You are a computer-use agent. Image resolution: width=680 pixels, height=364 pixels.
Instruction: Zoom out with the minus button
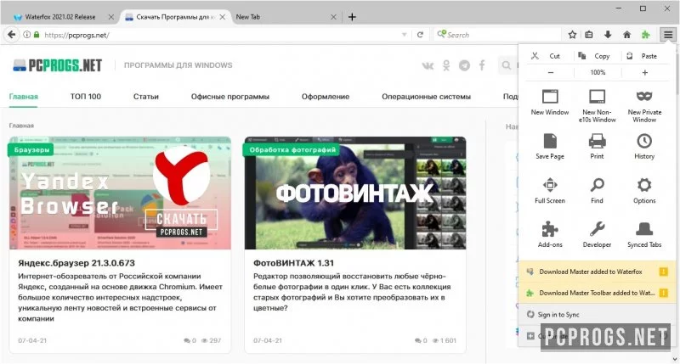click(550, 72)
